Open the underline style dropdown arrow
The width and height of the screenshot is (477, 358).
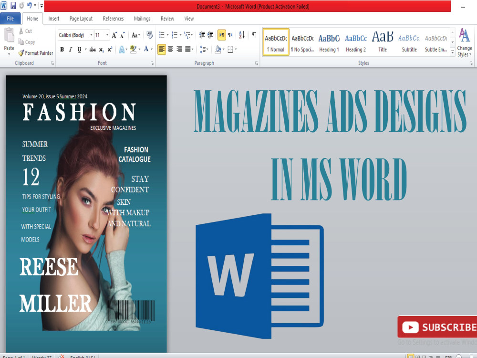pyautogui.click(x=85, y=49)
